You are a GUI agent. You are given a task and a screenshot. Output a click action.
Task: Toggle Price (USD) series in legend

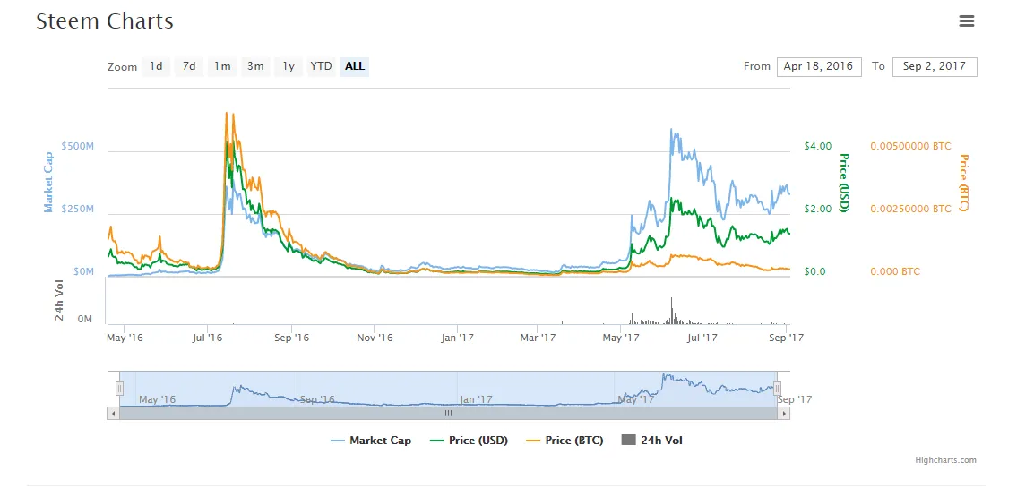click(x=469, y=441)
